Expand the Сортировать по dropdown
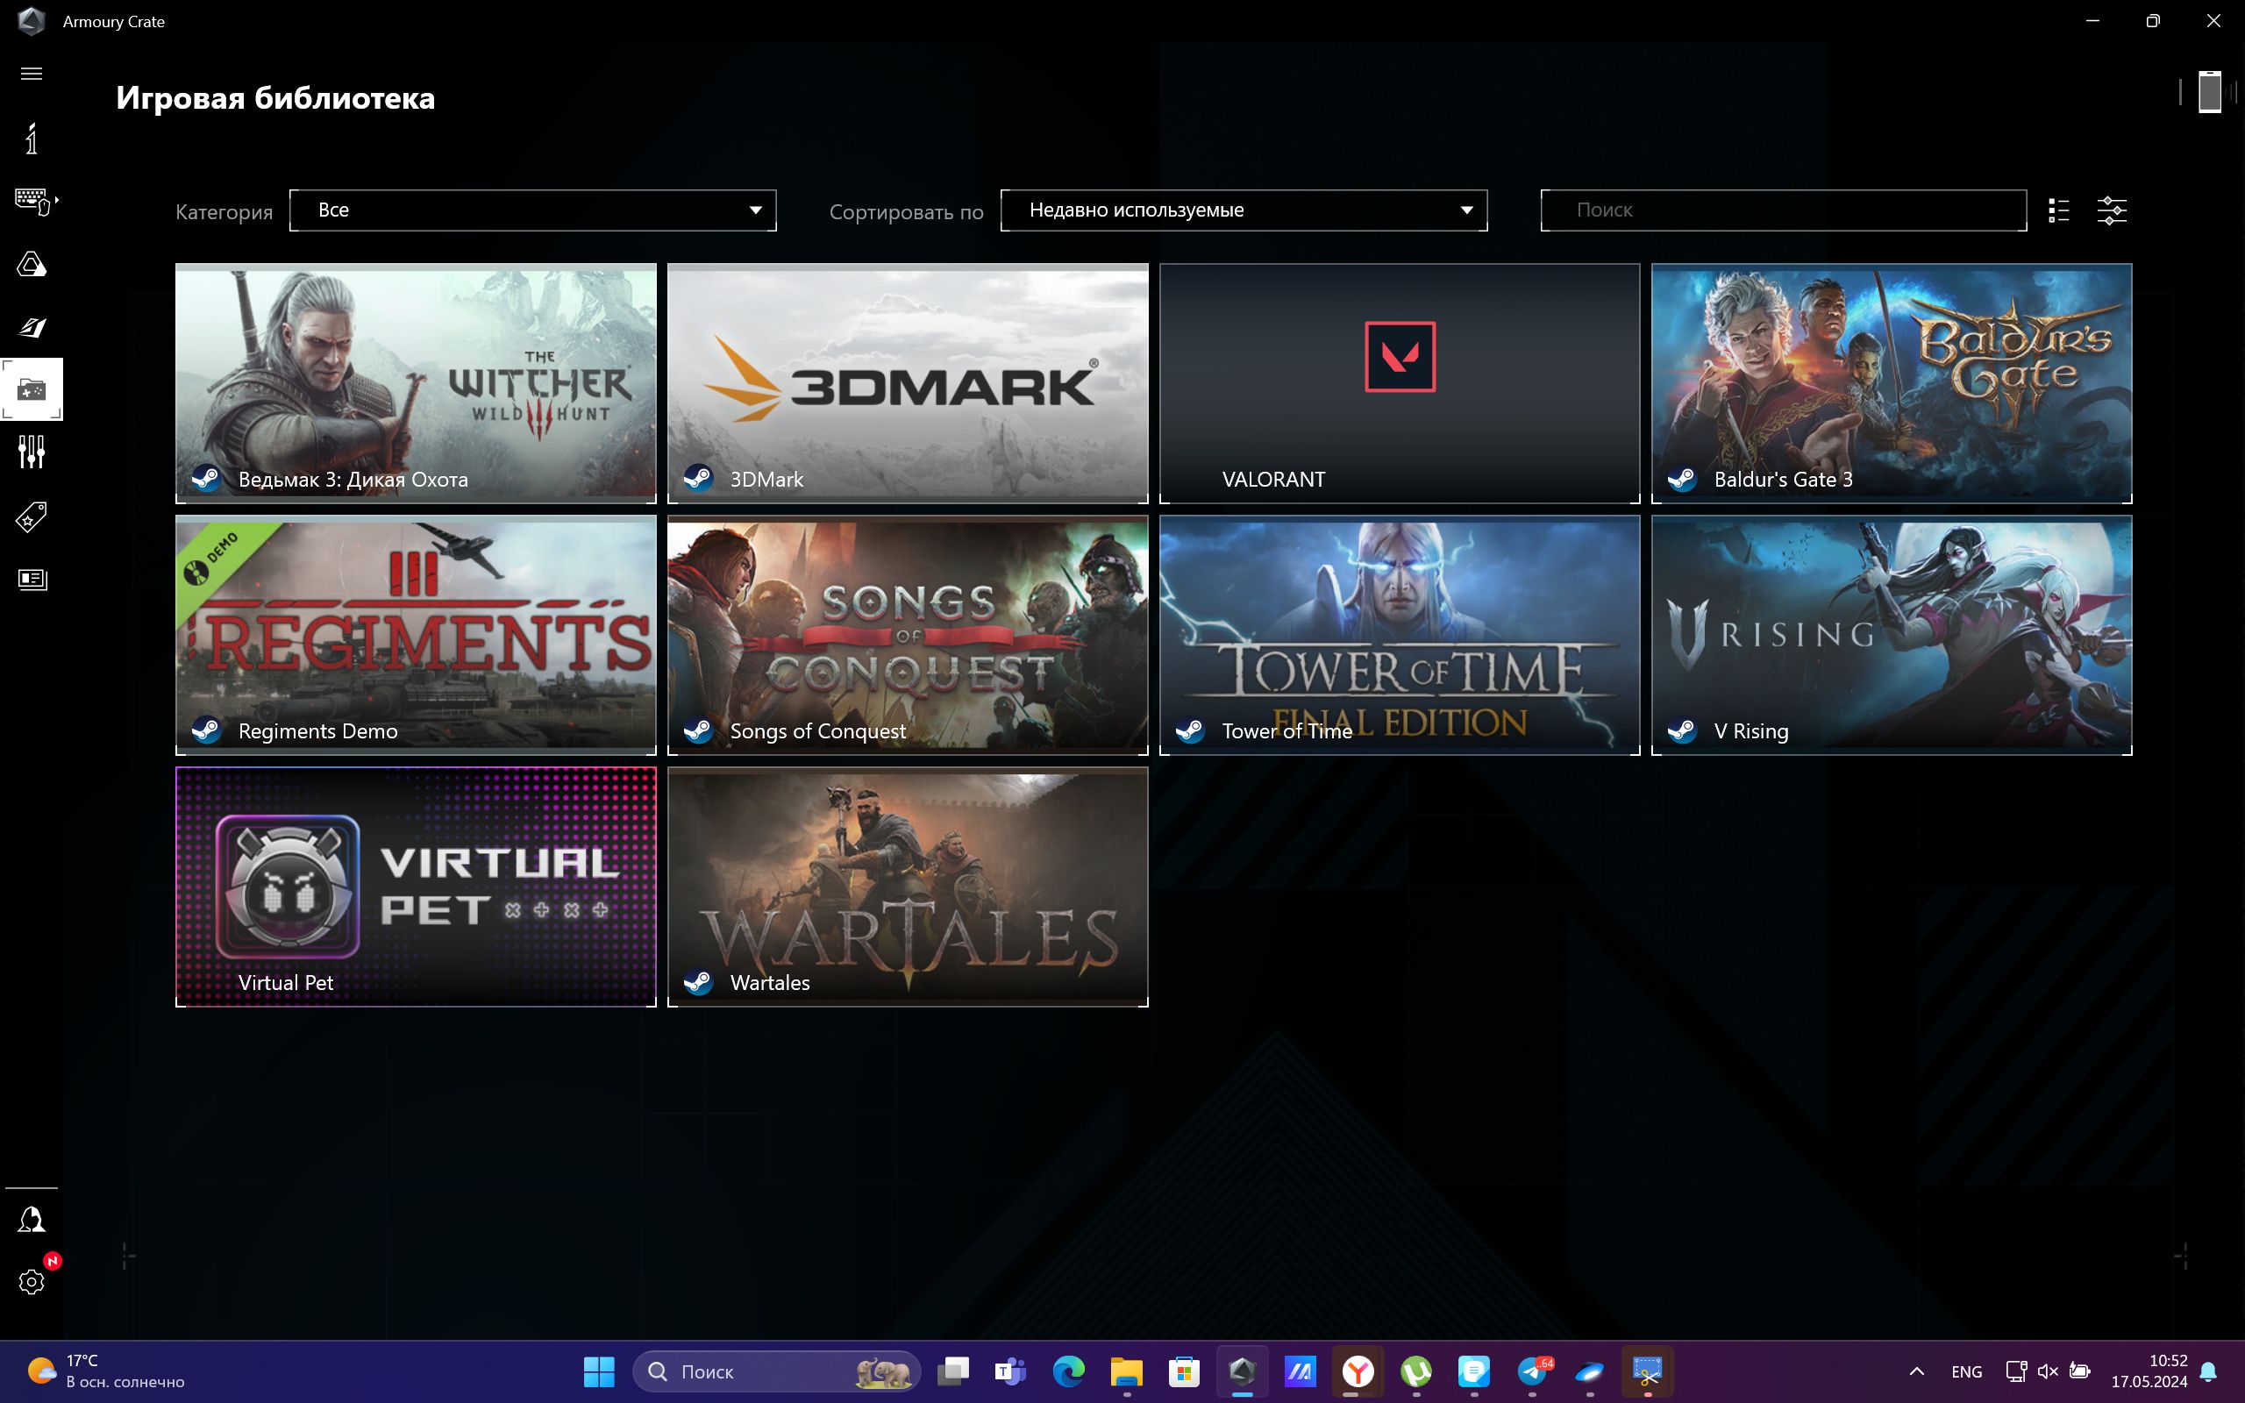This screenshot has width=2245, height=1403. pyautogui.click(x=1244, y=210)
